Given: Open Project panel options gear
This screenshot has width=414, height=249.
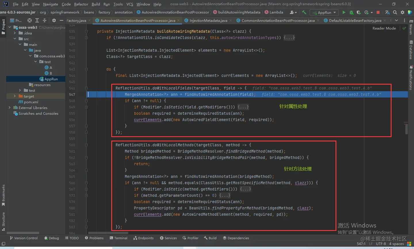Looking at the screenshot, I should [x=54, y=20].
